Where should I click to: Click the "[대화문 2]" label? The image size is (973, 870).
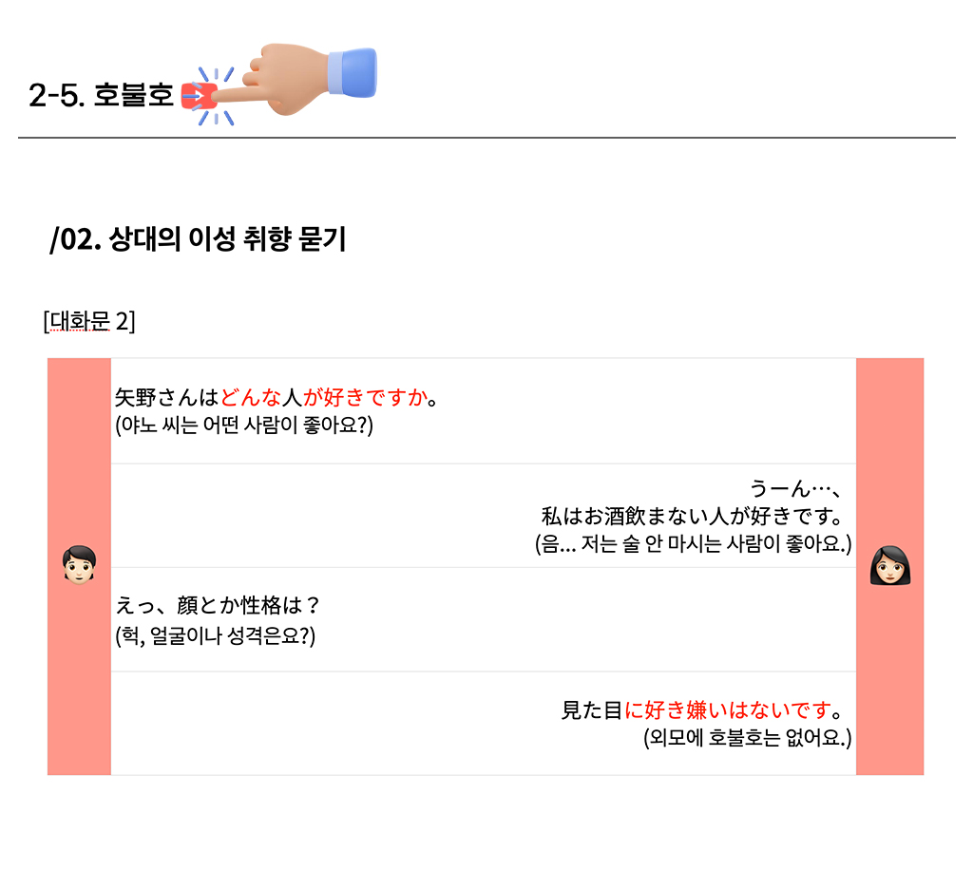[x=89, y=321]
